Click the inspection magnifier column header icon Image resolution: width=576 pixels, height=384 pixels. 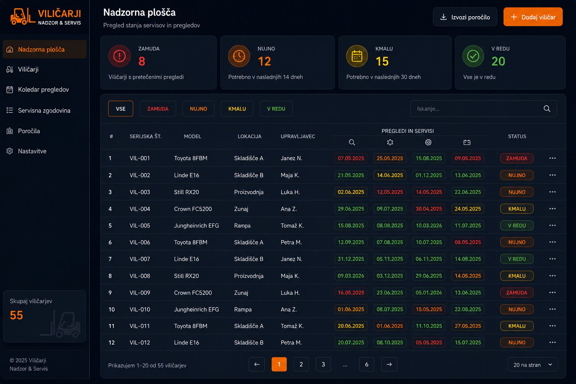coord(352,142)
